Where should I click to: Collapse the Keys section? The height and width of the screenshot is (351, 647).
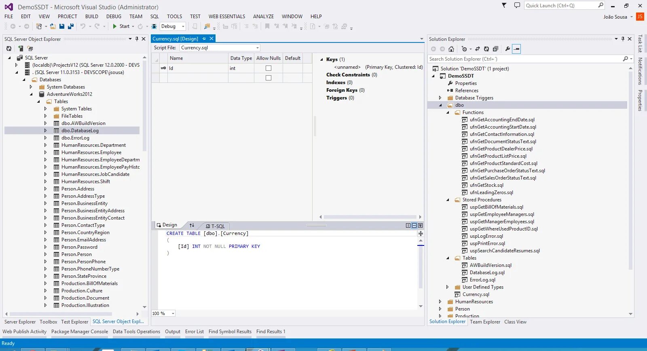click(322, 59)
